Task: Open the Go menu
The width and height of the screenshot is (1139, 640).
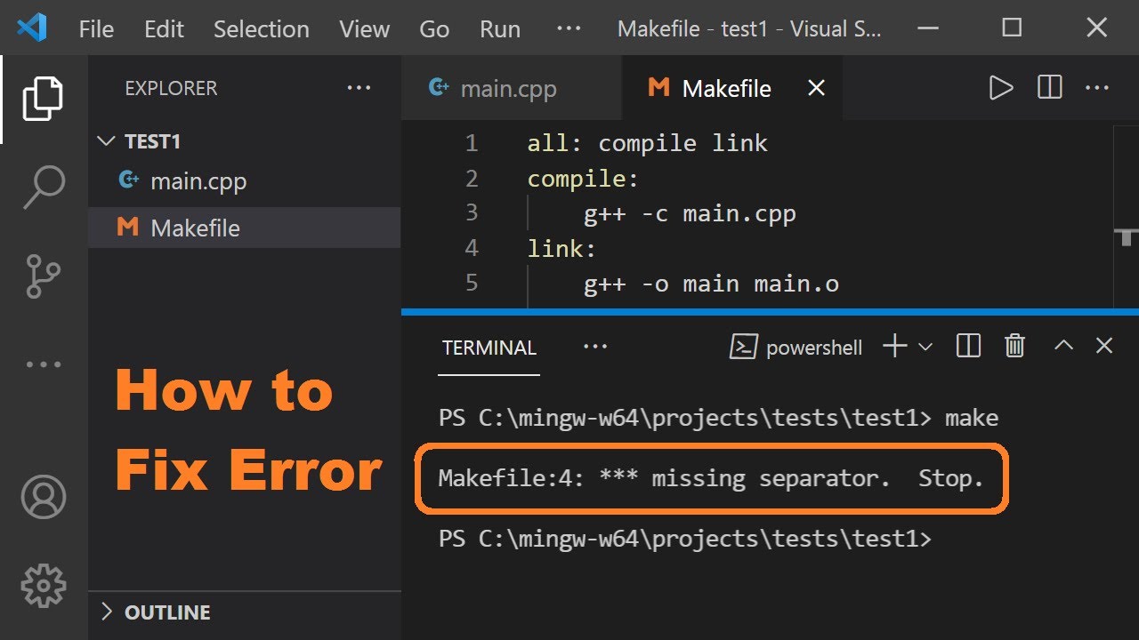Action: (x=434, y=28)
